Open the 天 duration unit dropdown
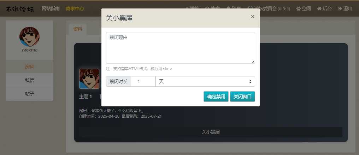 [205, 81]
